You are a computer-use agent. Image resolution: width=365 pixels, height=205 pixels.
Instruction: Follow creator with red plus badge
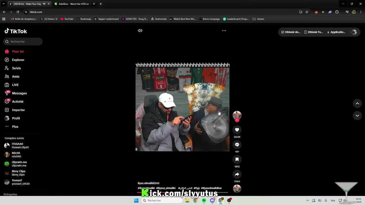tap(237, 120)
